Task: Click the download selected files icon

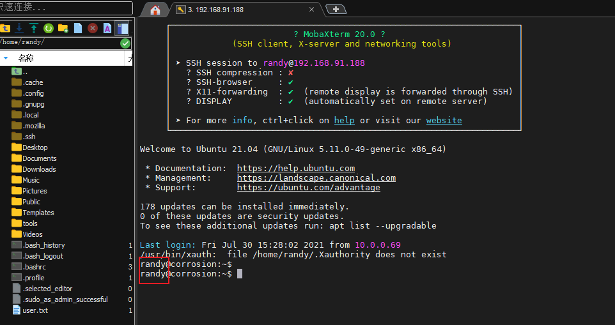Action: 19,28
